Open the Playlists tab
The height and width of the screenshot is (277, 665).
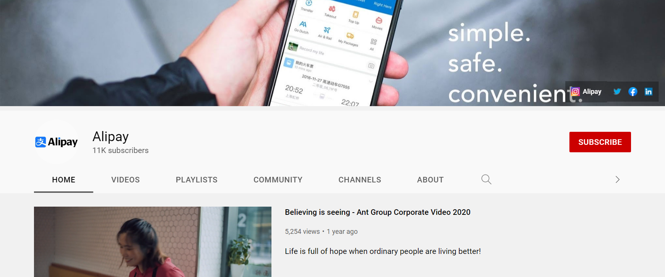(x=197, y=180)
